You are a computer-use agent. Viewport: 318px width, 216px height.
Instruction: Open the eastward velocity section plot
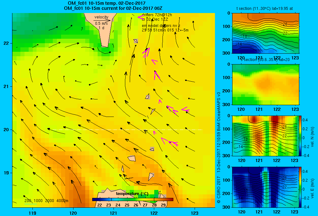click(266, 187)
